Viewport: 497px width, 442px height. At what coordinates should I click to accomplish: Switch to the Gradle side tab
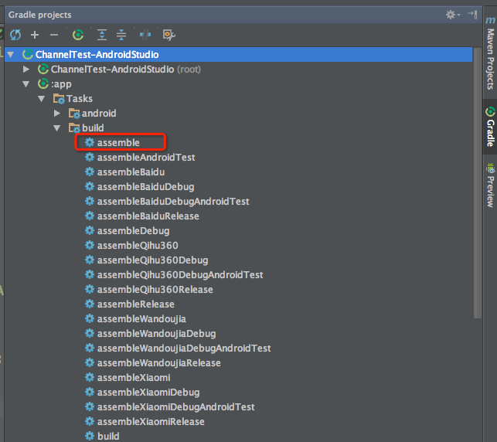pyautogui.click(x=490, y=127)
